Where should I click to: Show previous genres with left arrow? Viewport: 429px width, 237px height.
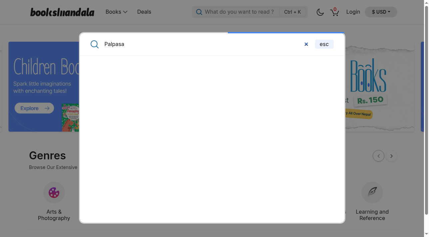(378, 156)
